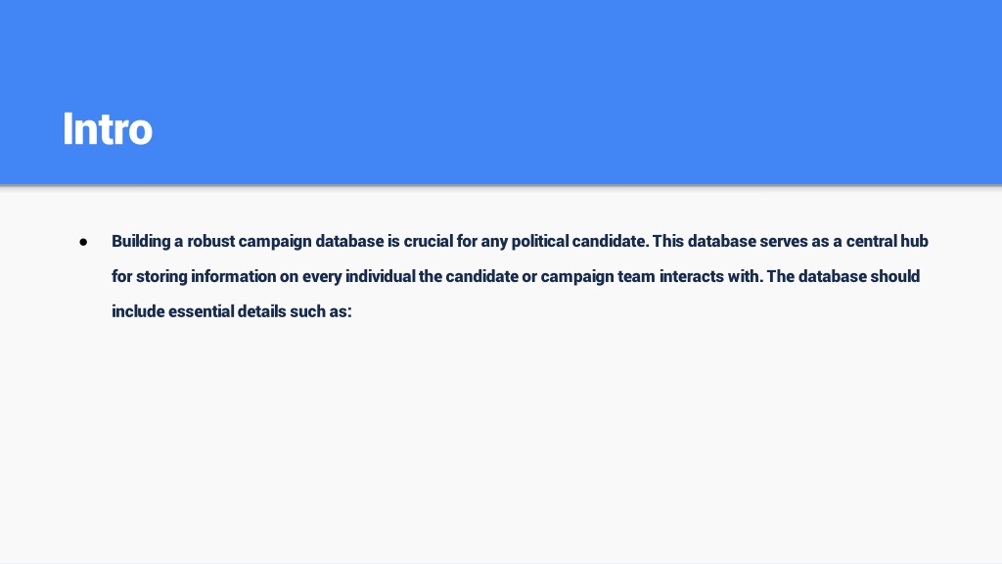This screenshot has height=564, width=1002.
Task: Select the word Building in paragraph
Action: (141, 242)
